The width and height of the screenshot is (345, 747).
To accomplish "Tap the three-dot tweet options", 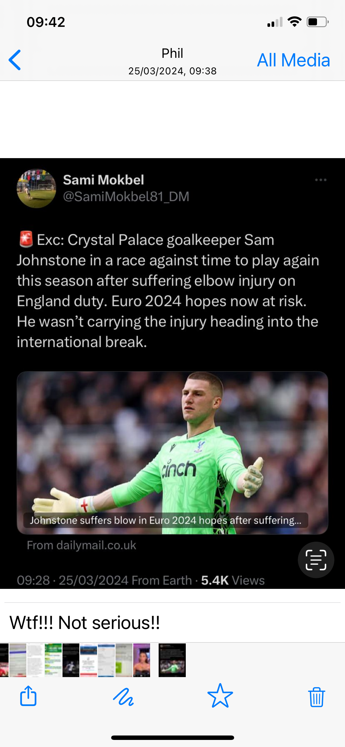I will pos(321,180).
